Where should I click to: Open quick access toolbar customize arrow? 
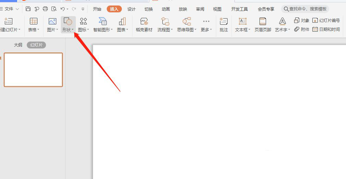[83, 9]
